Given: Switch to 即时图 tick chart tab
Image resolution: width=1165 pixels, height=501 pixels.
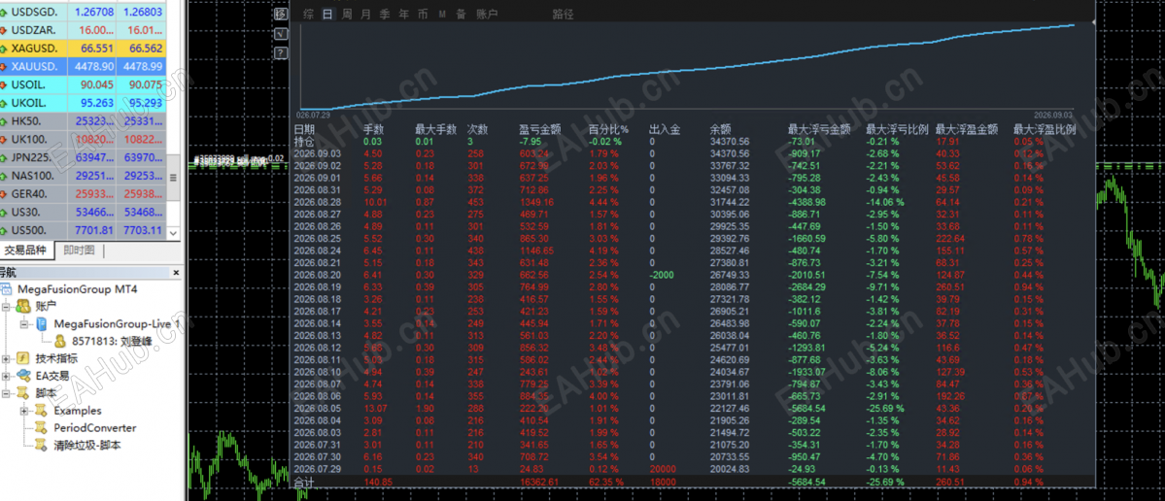Looking at the screenshot, I should click(79, 250).
